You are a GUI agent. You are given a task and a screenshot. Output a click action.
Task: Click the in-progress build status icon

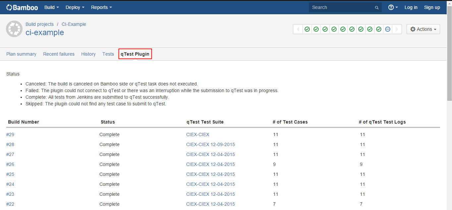tap(388, 29)
